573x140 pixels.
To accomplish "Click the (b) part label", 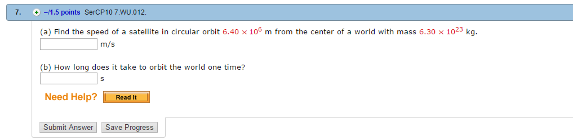I will click(x=45, y=67).
